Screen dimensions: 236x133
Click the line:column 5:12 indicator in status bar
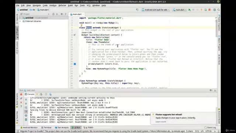197,131
